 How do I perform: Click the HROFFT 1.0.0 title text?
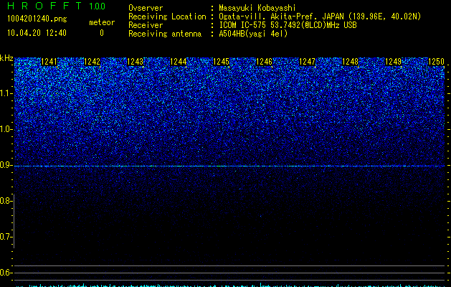tap(57, 6)
